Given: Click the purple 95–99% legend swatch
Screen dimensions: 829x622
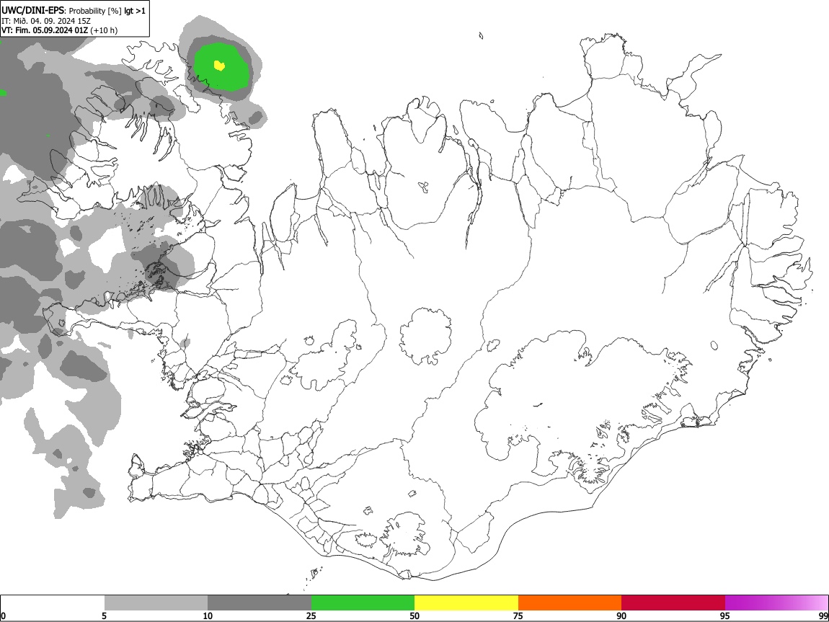Looking at the screenshot, I should [x=776, y=603].
